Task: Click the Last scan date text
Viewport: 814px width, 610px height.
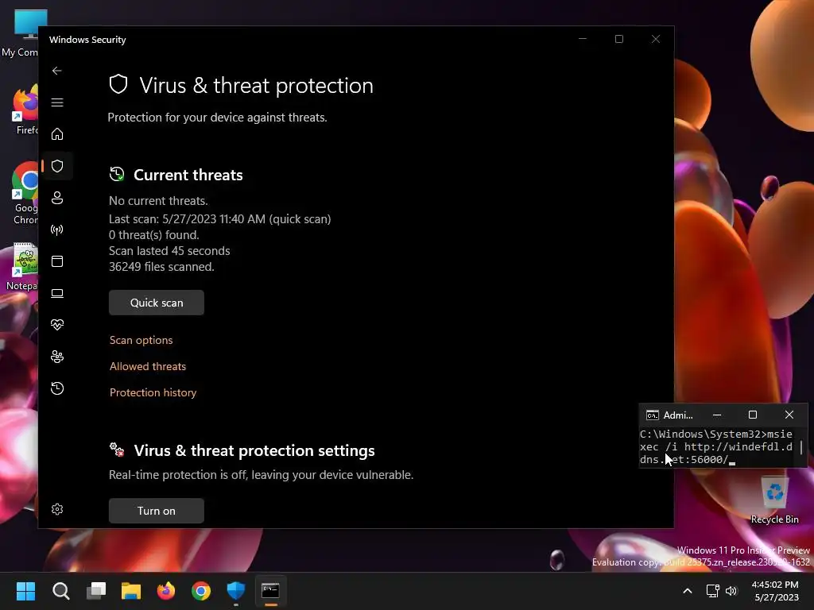Action: pos(219,219)
